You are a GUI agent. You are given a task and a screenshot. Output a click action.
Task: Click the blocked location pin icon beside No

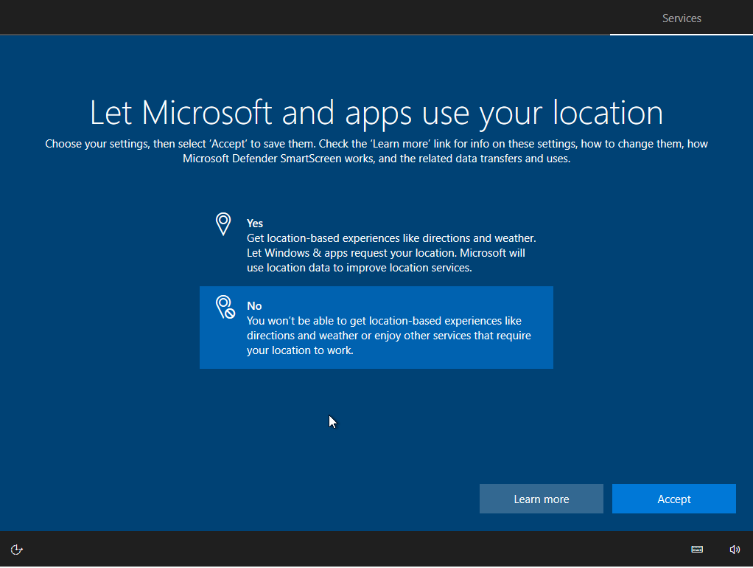225,307
